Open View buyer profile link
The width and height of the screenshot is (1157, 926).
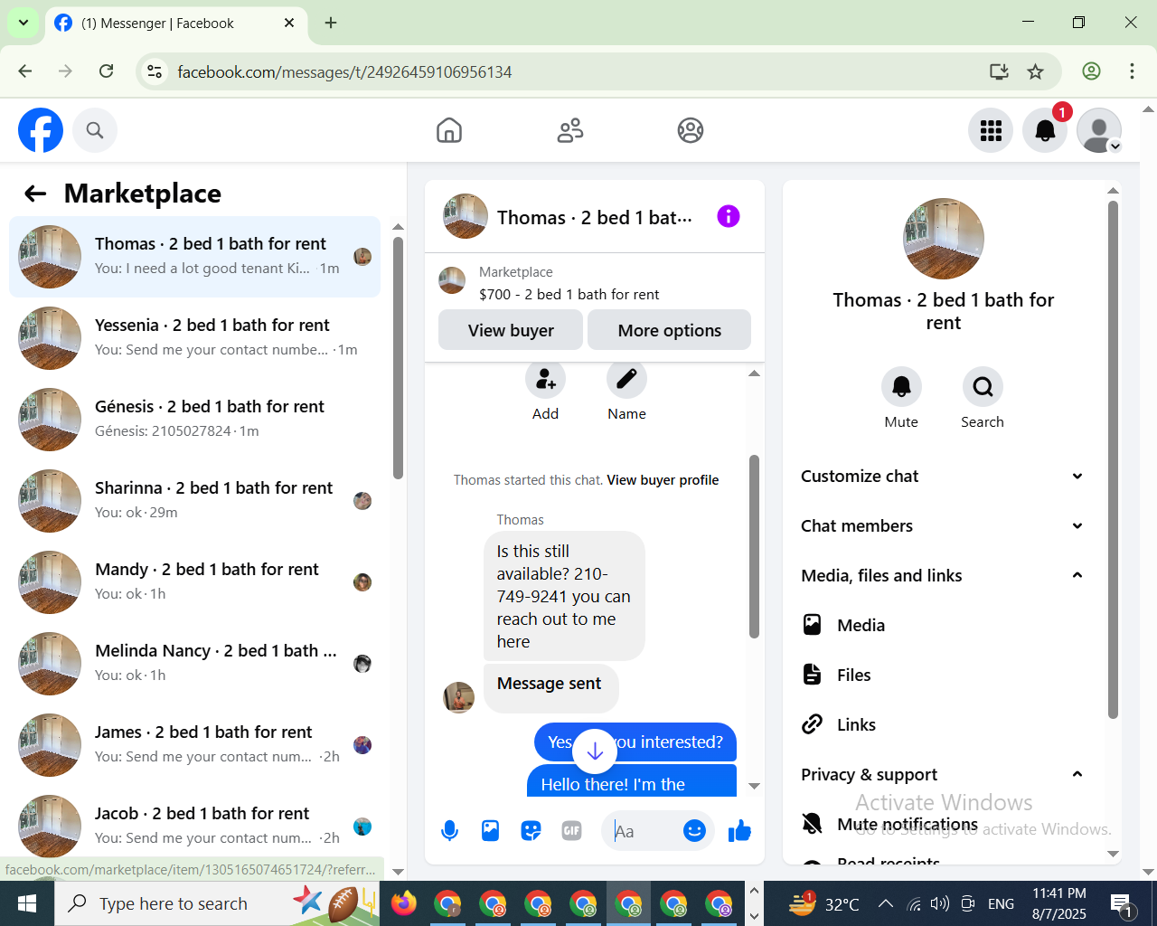point(663,480)
